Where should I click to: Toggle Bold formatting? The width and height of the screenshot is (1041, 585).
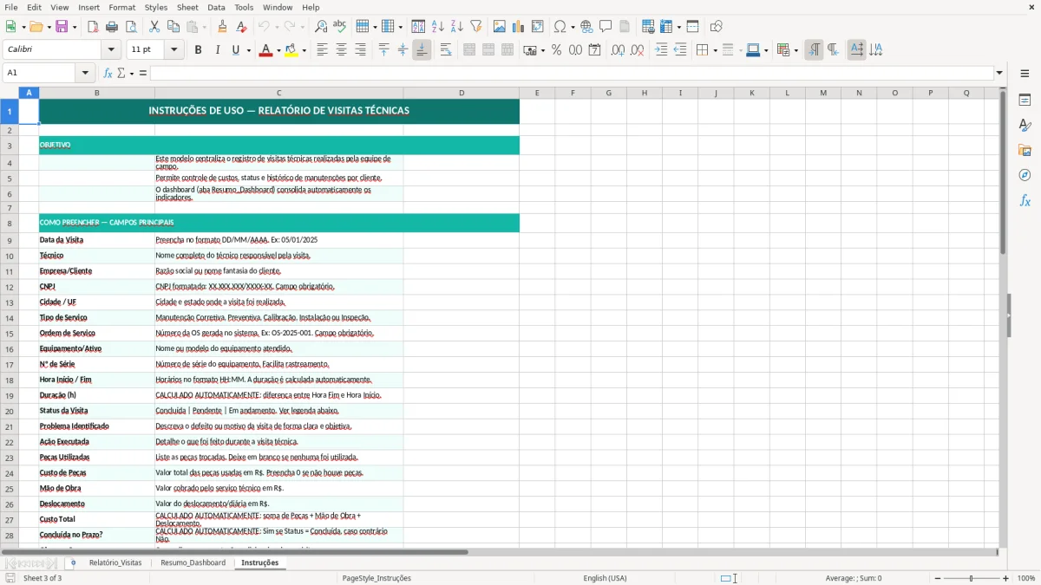(198, 50)
